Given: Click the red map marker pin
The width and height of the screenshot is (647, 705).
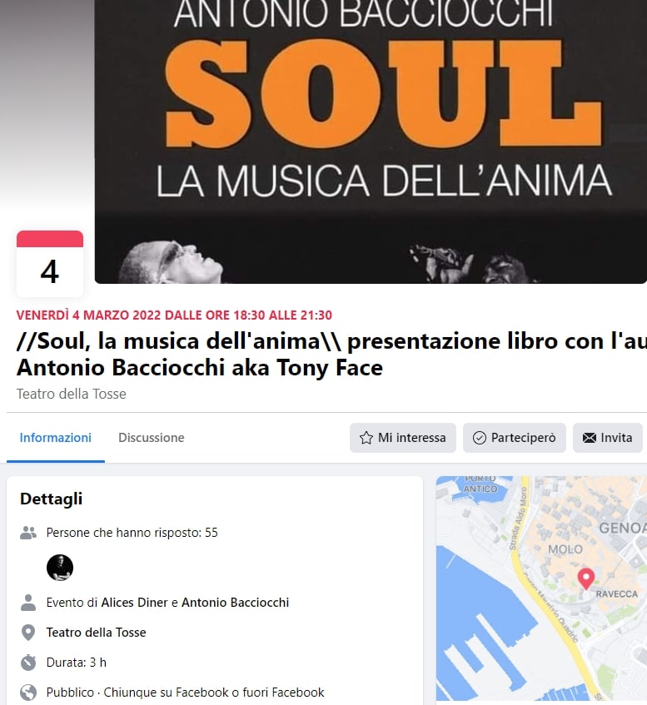Looking at the screenshot, I should (x=586, y=578).
